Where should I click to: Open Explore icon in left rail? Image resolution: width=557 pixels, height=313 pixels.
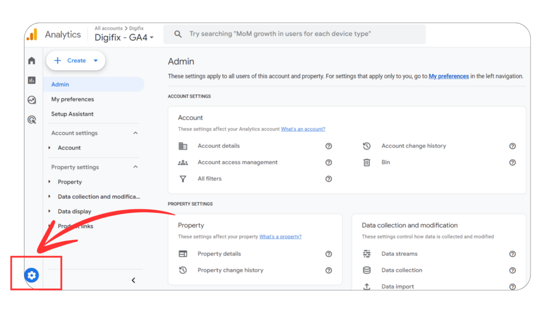[x=32, y=100]
